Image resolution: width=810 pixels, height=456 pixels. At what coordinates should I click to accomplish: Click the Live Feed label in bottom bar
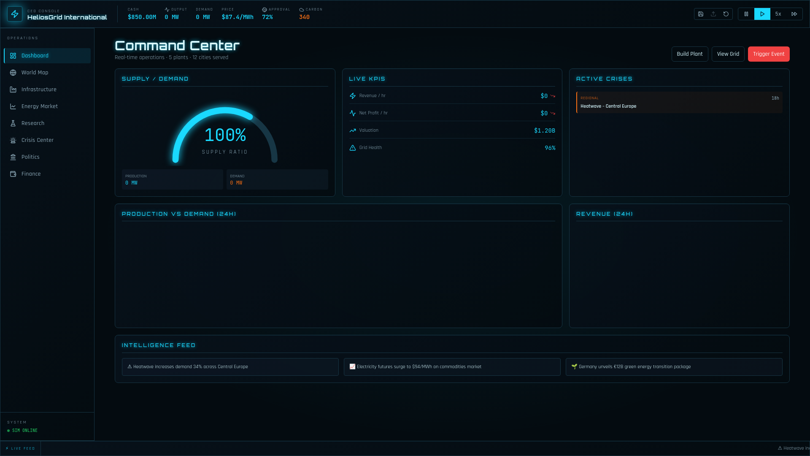click(20, 448)
